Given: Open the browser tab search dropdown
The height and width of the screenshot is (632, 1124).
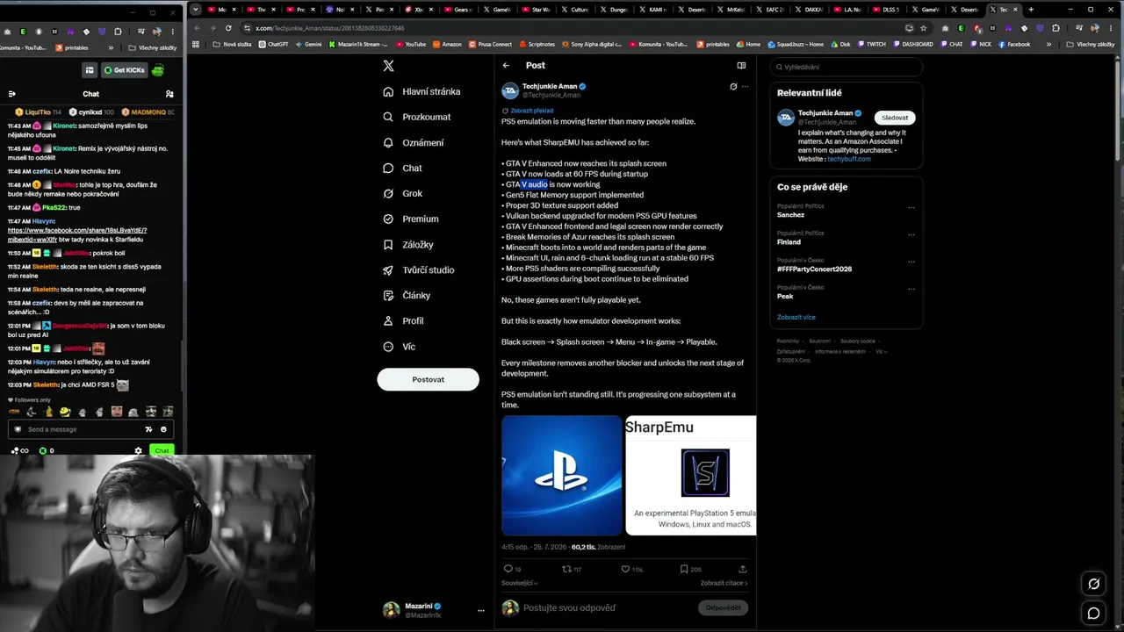Looking at the screenshot, I should [x=195, y=10].
